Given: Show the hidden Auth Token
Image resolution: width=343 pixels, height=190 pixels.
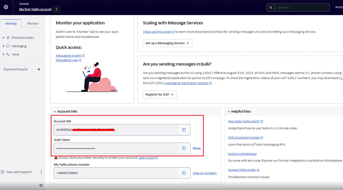Looking at the screenshot, I should click(x=197, y=148).
